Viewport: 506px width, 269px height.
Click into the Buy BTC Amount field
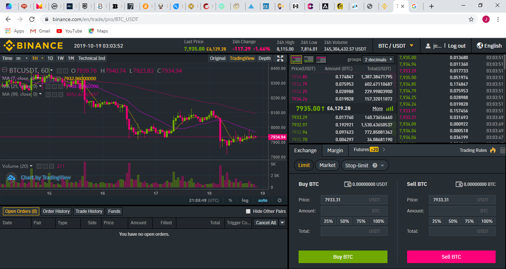[354, 211]
